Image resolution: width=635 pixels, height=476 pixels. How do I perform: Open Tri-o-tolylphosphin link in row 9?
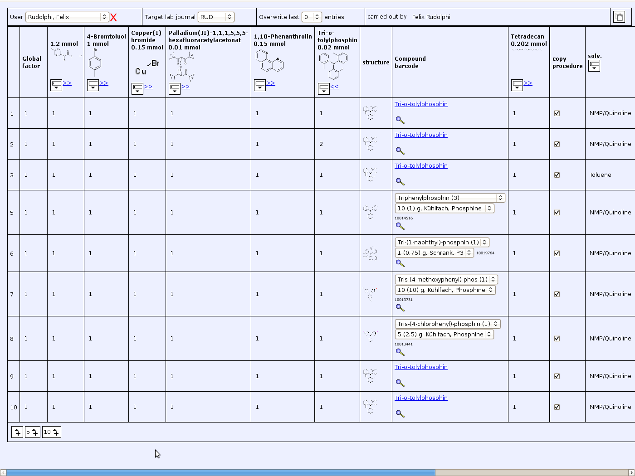coord(421,367)
